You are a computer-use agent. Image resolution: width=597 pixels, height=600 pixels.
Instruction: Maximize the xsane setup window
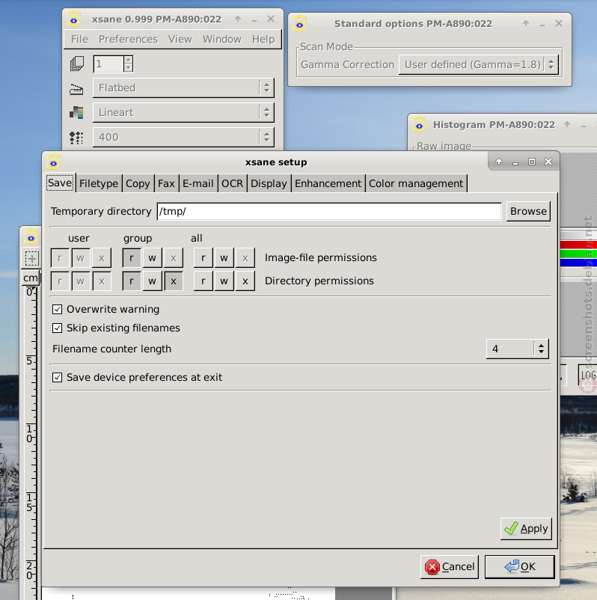tap(532, 162)
